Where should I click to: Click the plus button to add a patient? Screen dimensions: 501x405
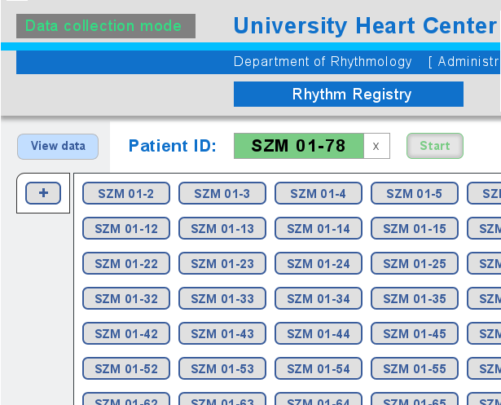43,193
